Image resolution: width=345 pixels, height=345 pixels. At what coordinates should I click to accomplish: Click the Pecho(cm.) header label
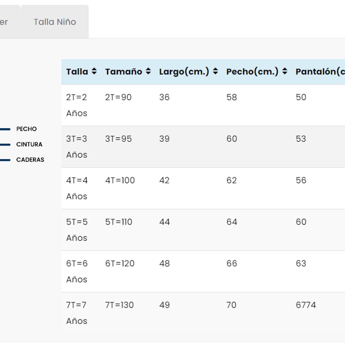(x=252, y=72)
